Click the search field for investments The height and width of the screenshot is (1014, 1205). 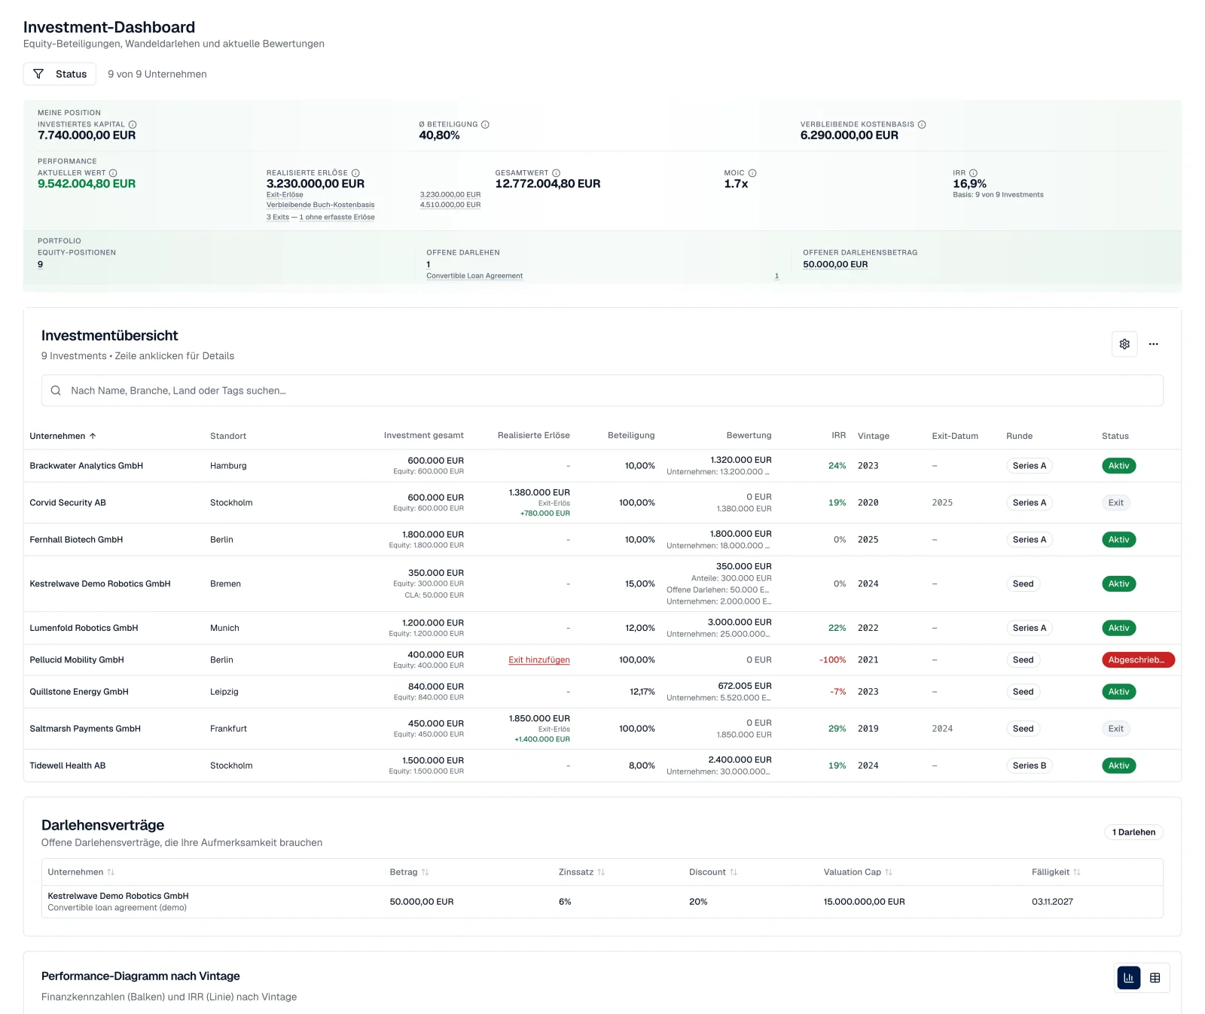(602, 391)
